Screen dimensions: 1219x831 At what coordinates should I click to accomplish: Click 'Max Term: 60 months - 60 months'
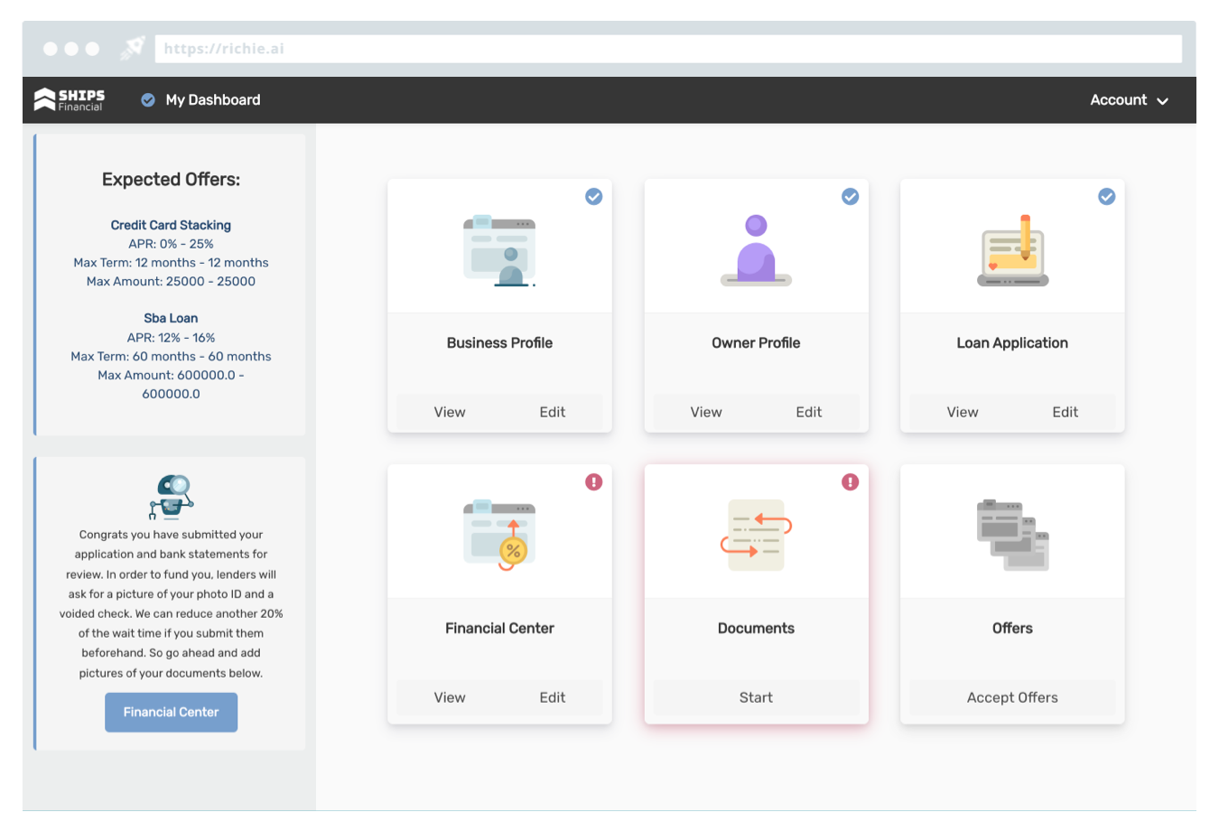[x=171, y=357]
